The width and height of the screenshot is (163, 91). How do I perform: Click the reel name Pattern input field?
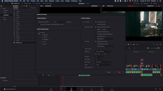click(x=106, y=29)
